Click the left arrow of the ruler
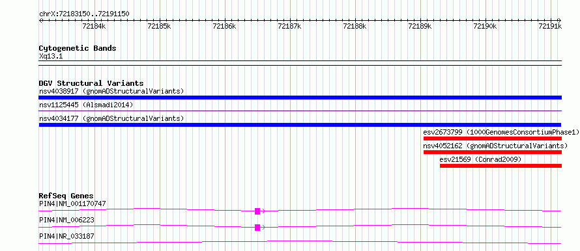 click(x=40, y=20)
